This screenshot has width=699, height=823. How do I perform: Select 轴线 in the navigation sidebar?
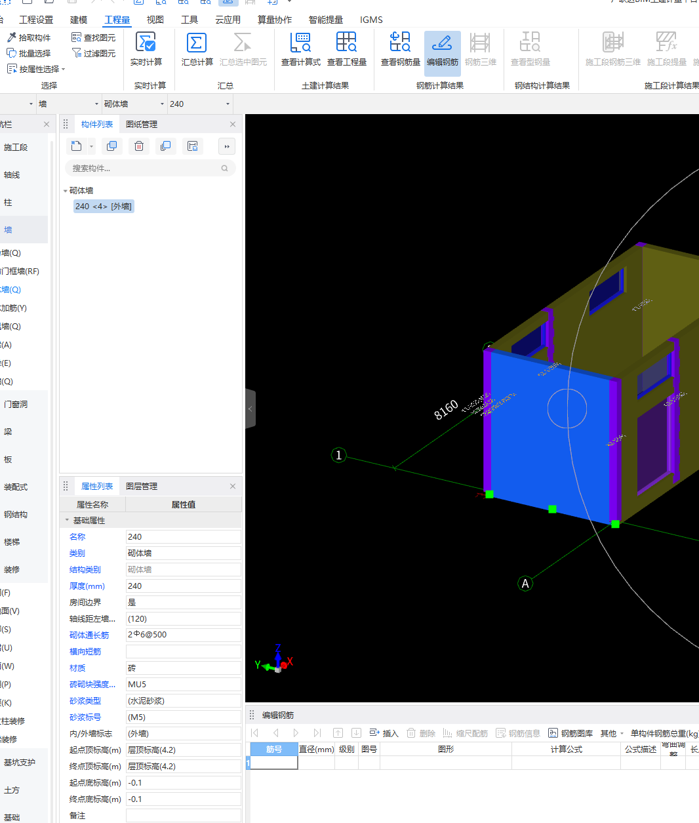click(x=12, y=175)
